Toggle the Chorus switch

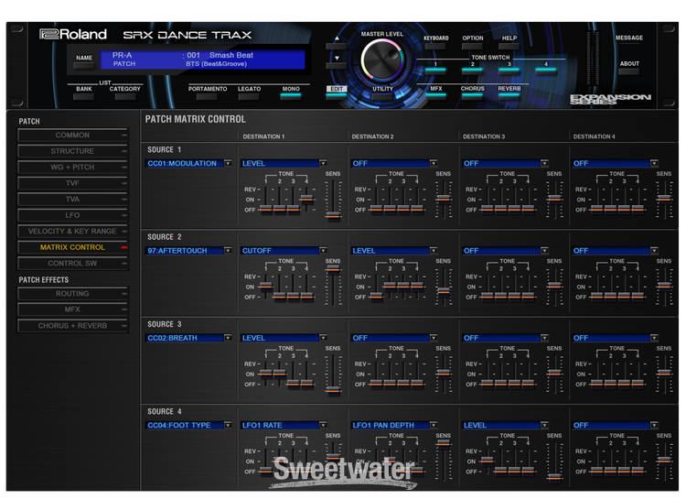point(473,95)
